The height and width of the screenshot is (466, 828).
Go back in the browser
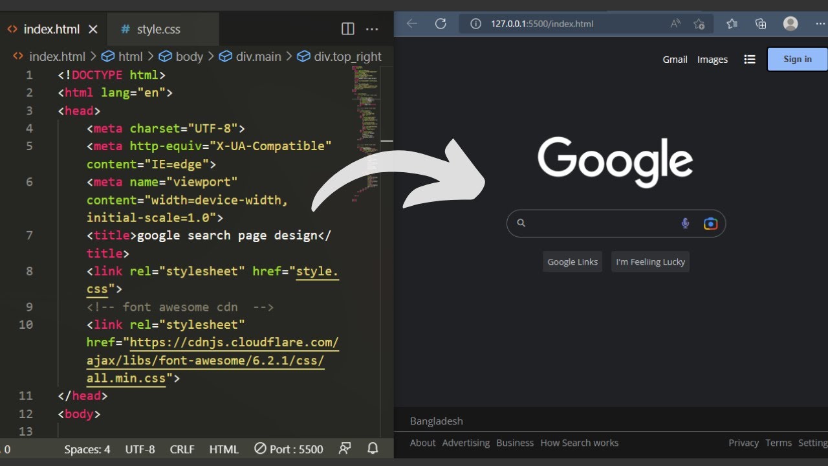pos(412,24)
